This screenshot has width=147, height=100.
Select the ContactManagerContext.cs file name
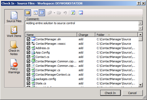pyautogui.click(x=53, y=74)
